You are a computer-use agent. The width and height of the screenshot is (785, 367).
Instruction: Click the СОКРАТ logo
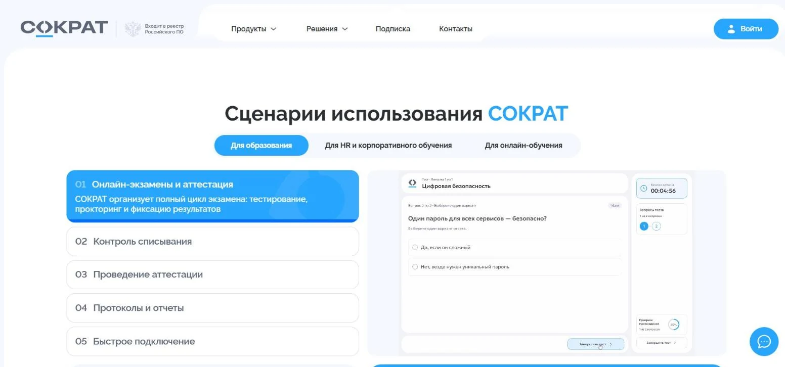tap(64, 28)
